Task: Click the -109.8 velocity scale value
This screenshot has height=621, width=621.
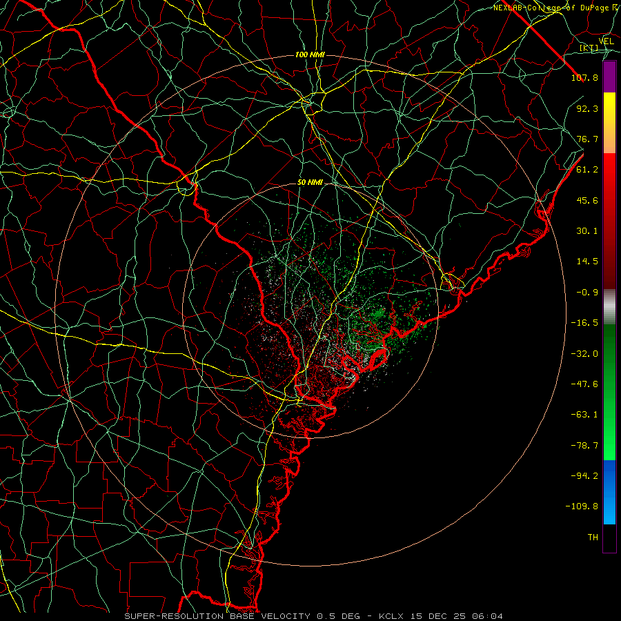Action: [582, 506]
